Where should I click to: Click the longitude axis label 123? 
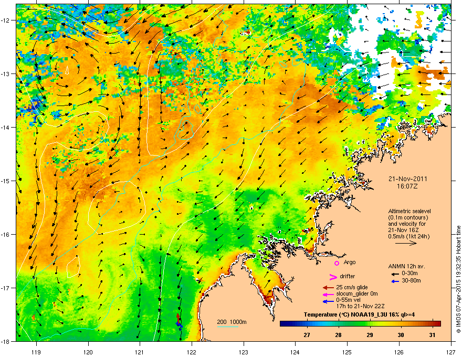pyautogui.click(x=244, y=352)
